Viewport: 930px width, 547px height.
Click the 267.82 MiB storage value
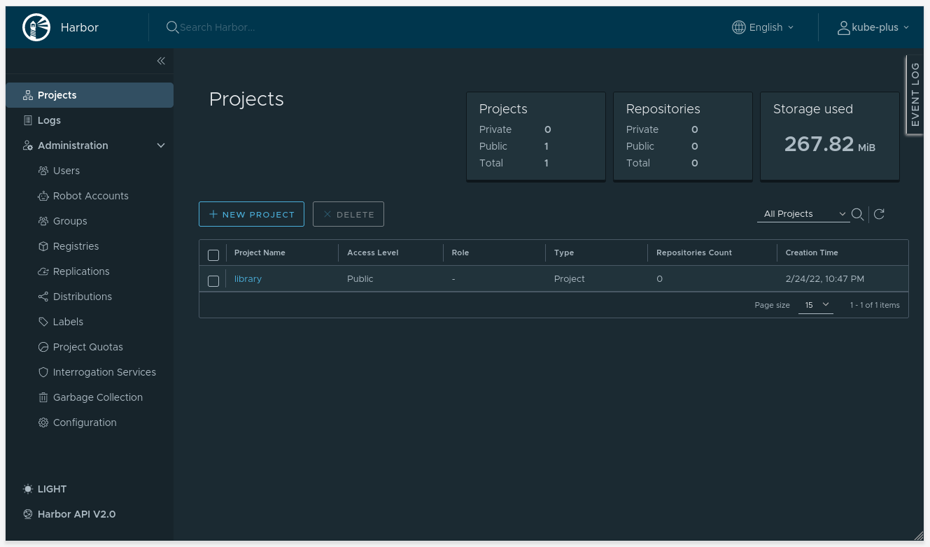click(830, 144)
